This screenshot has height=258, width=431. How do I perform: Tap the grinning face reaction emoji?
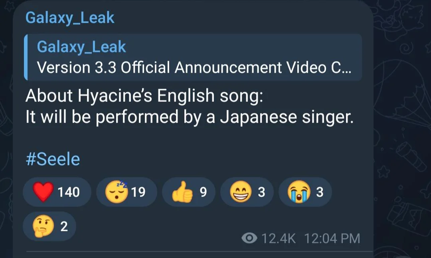coord(241,192)
